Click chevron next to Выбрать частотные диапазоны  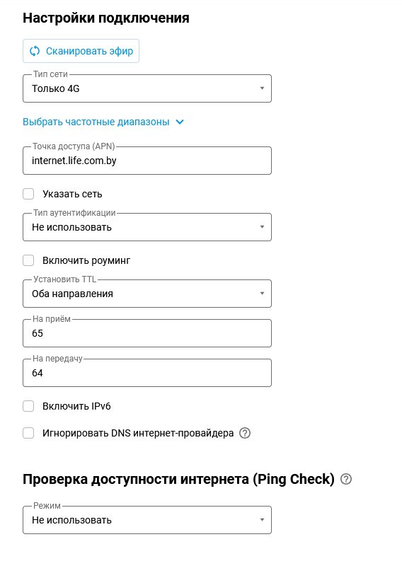point(180,122)
